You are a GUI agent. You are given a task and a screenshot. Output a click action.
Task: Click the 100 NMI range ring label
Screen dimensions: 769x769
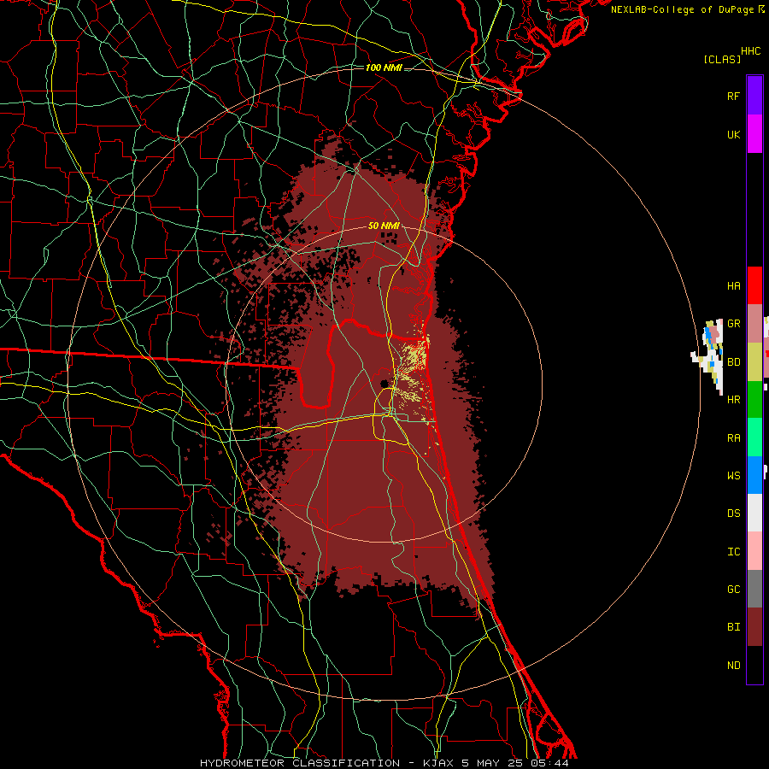pyautogui.click(x=384, y=68)
